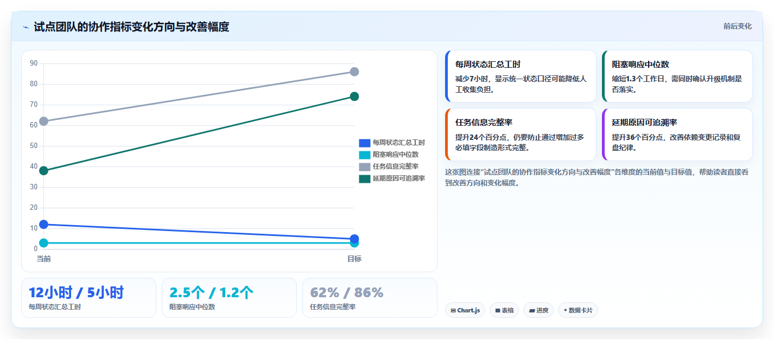Open the 阻塞响应中位数 insight card title
This screenshot has height=339, width=774.
(640, 64)
